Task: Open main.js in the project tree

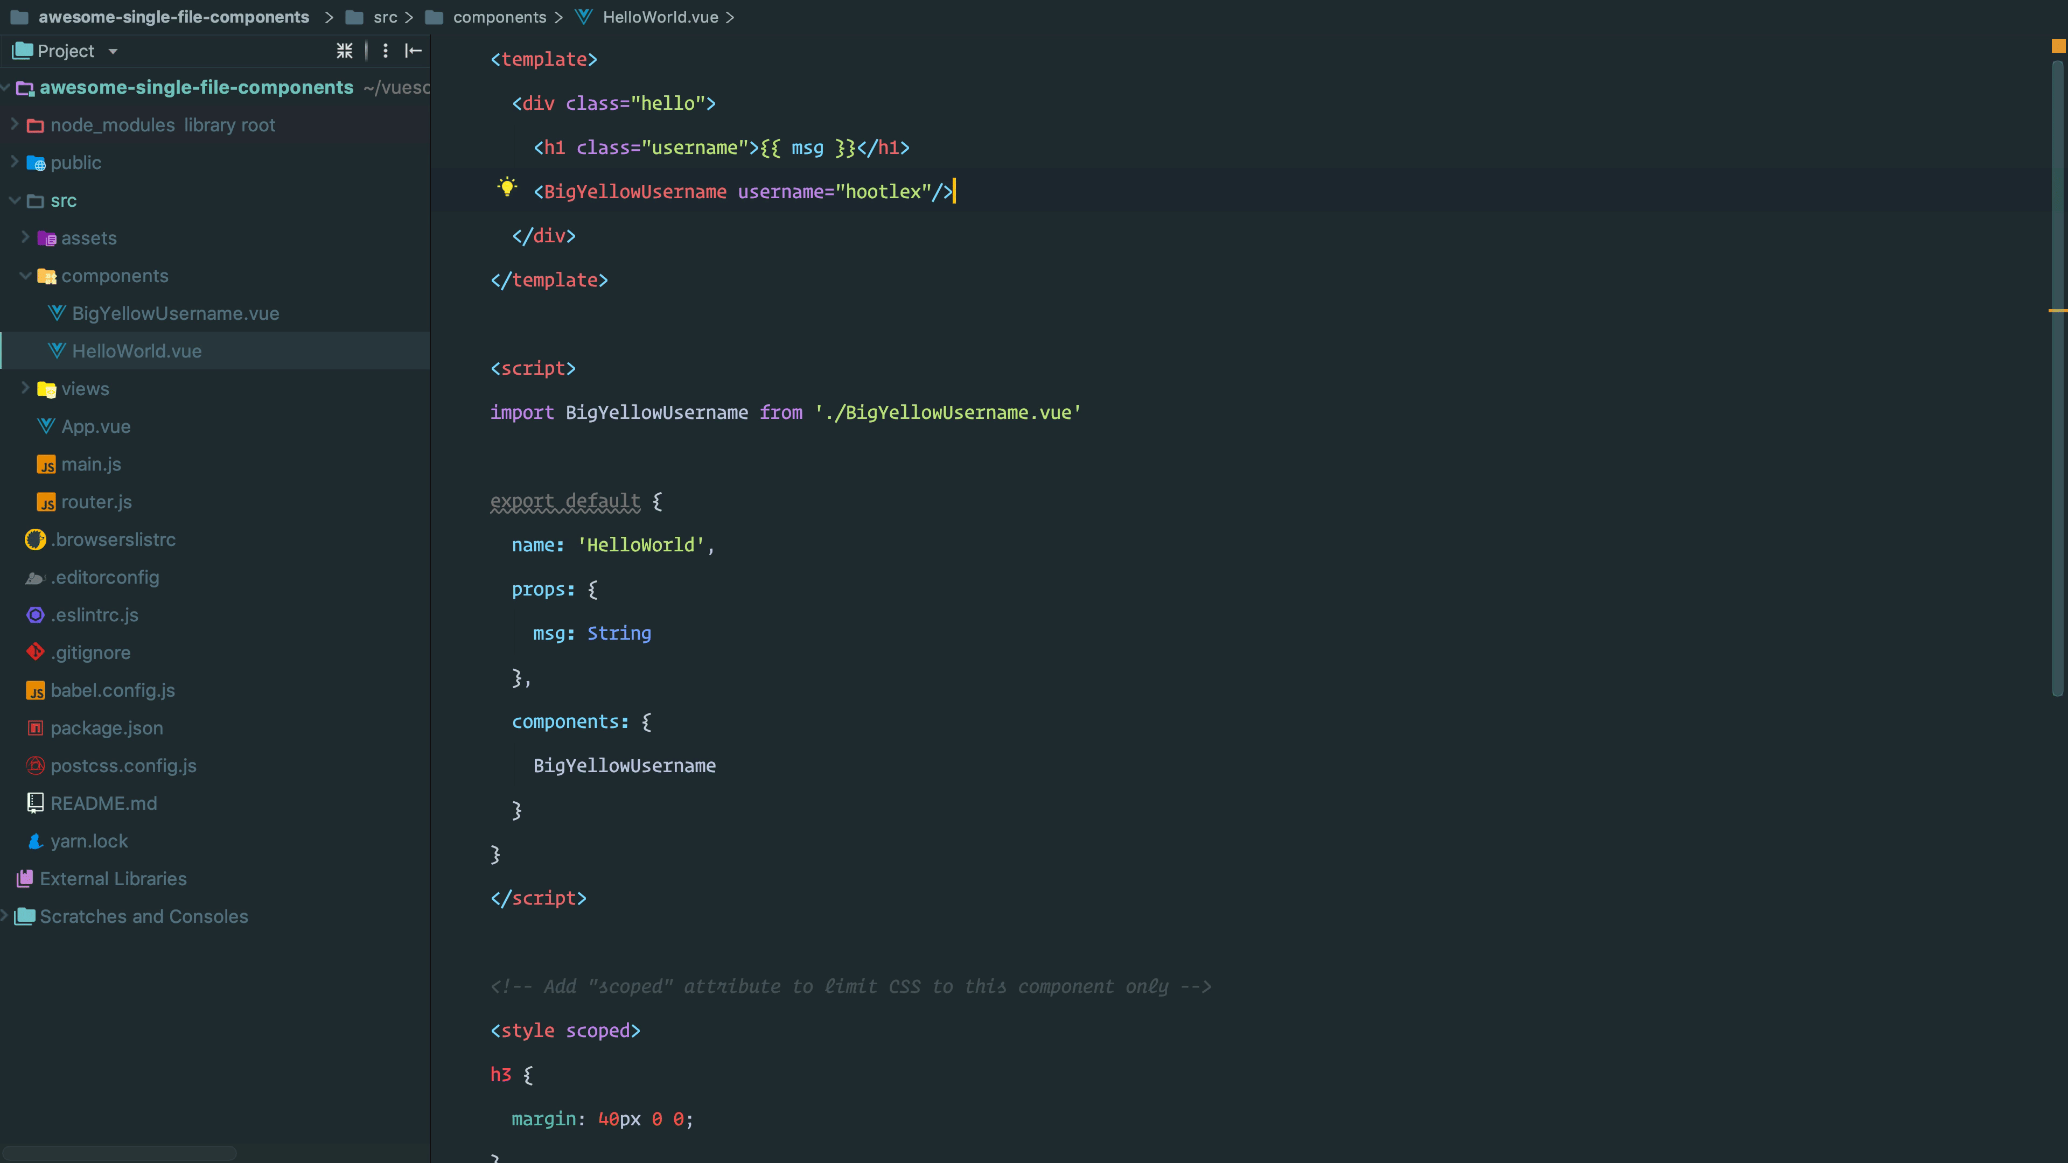Action: (90, 465)
